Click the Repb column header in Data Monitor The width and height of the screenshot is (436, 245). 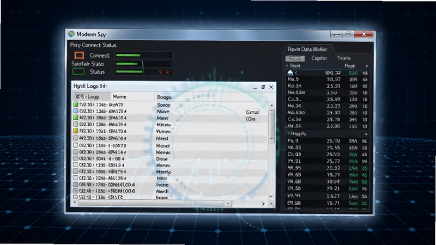tap(350, 66)
